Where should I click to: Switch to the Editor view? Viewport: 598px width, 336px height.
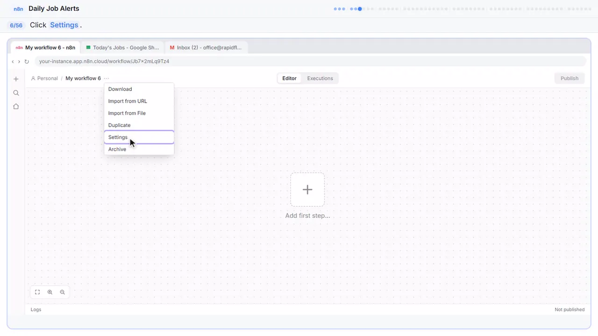pos(289,78)
